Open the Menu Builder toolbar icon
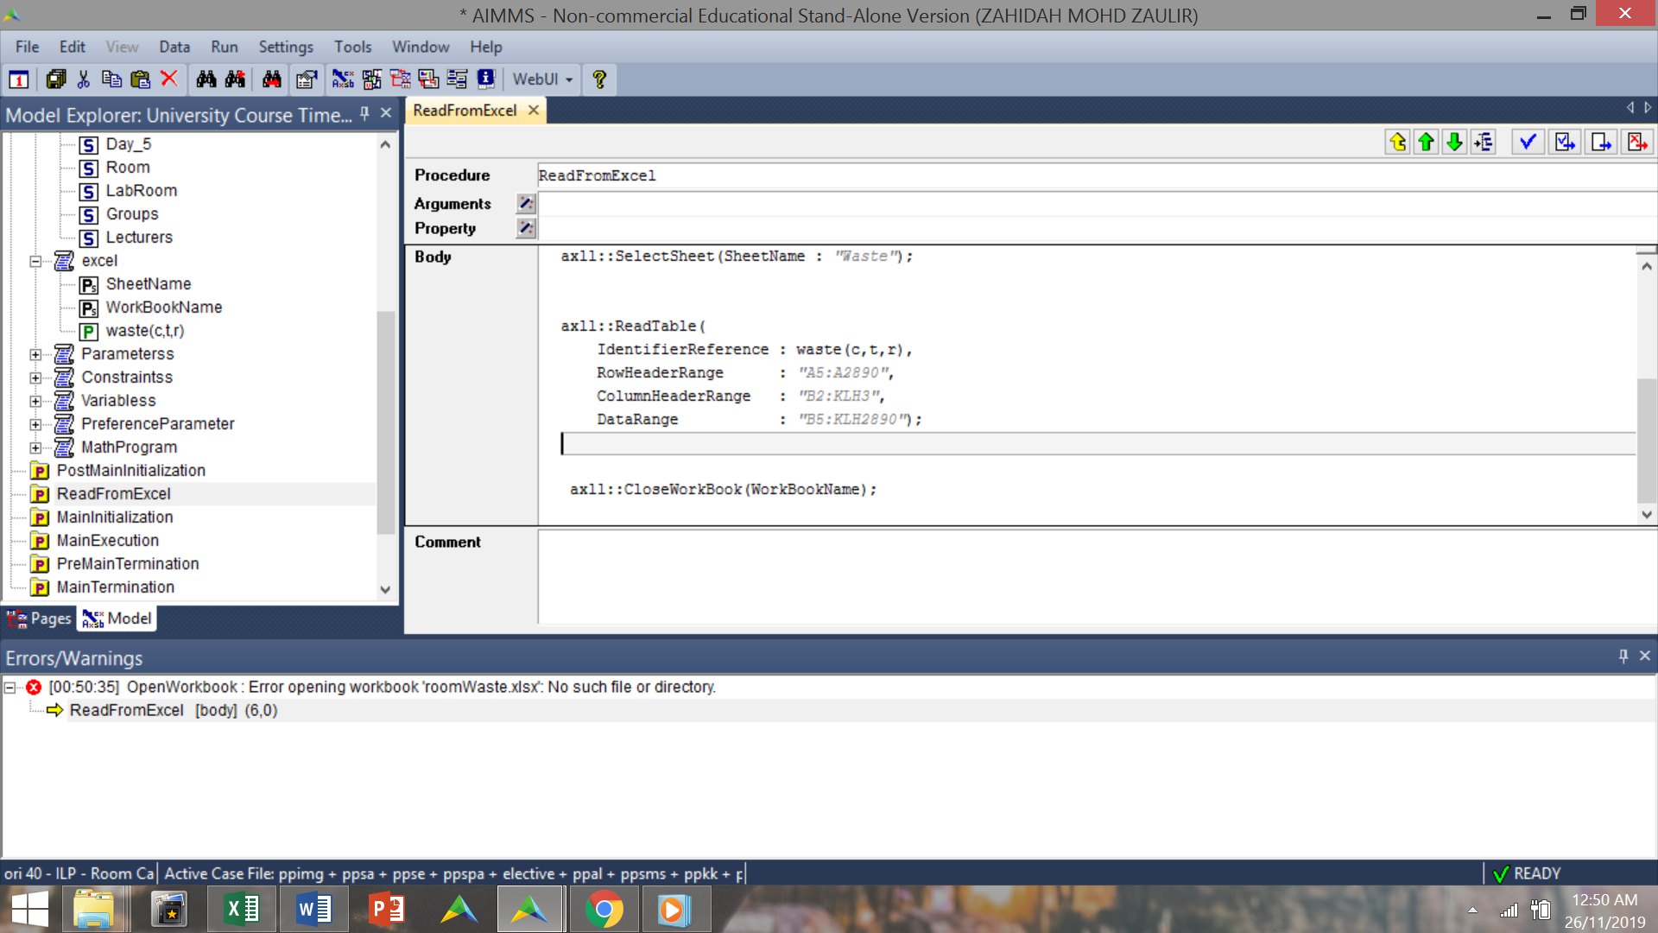This screenshot has height=933, width=1658. 457,79
